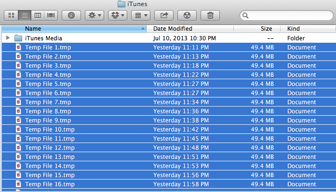336x192 pixels.
Task: Click file name Temp File 13.tmp
Action: click(50, 157)
